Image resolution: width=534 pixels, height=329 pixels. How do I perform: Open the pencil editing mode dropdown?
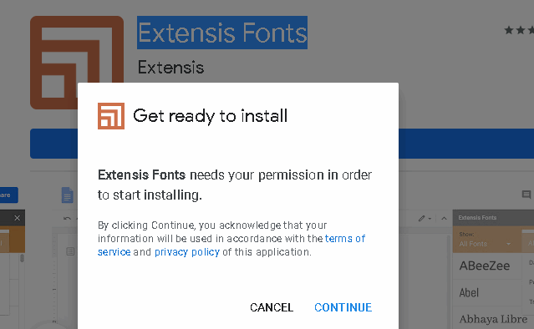425,219
